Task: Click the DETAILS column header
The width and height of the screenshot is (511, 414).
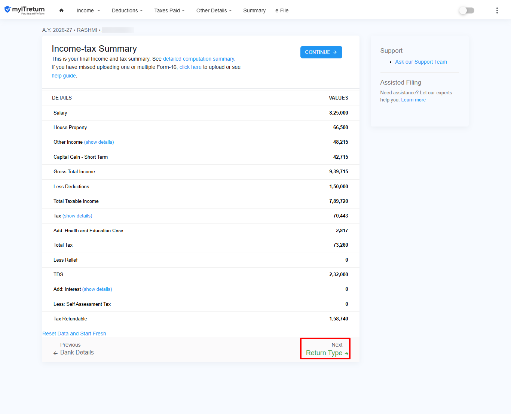Action: 62,98
